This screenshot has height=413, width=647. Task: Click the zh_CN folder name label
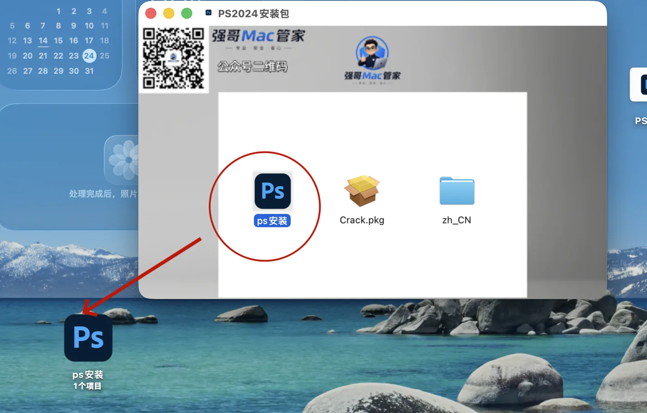click(x=457, y=220)
